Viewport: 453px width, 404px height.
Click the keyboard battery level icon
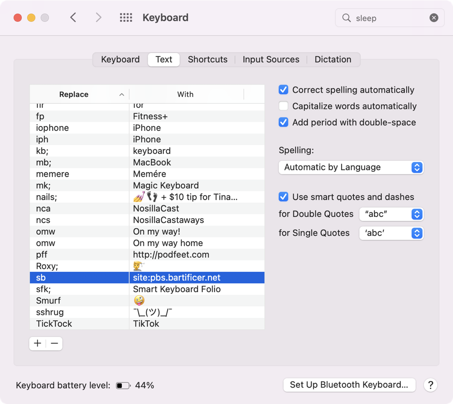point(123,385)
